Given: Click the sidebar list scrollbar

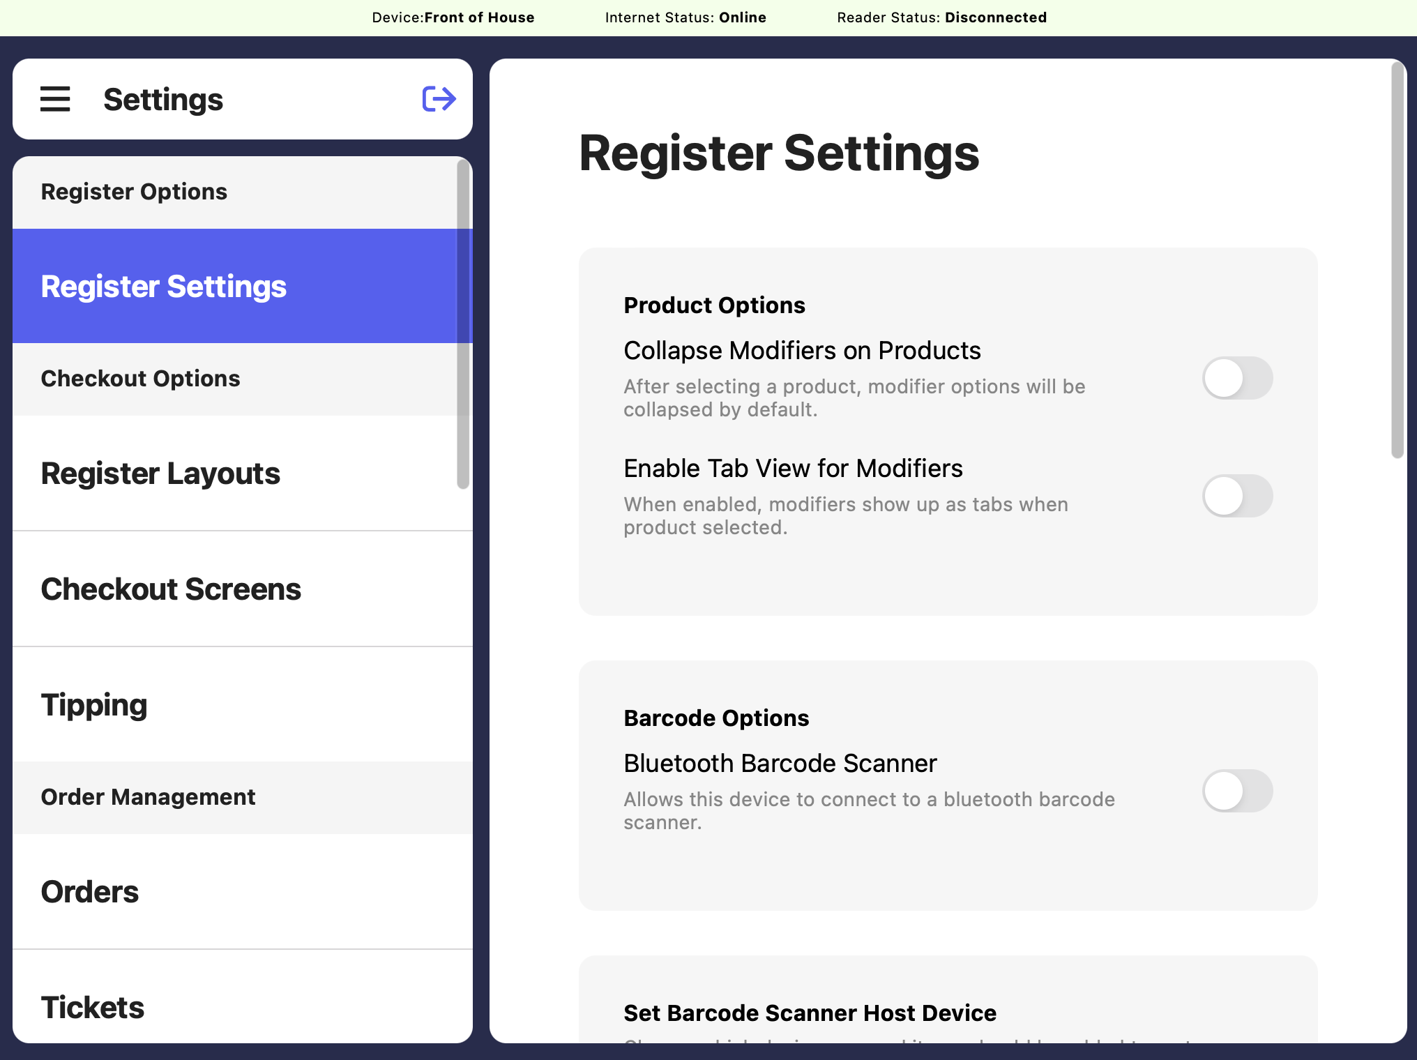Looking at the screenshot, I should (x=463, y=324).
